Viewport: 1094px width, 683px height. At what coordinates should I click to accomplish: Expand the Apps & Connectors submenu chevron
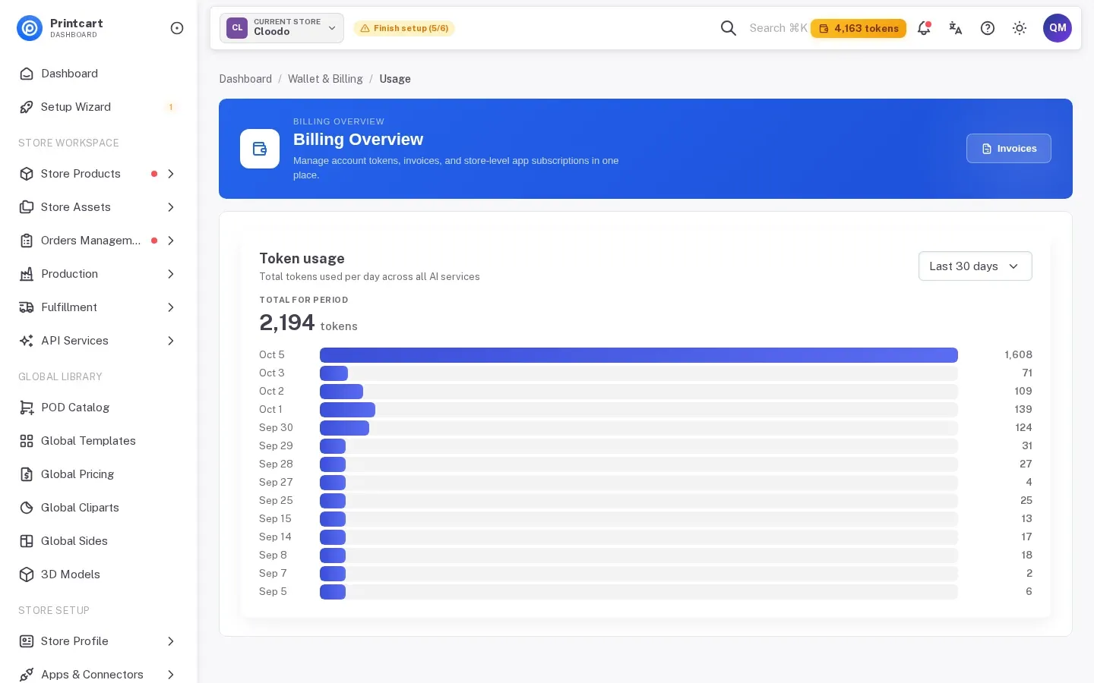pyautogui.click(x=171, y=675)
